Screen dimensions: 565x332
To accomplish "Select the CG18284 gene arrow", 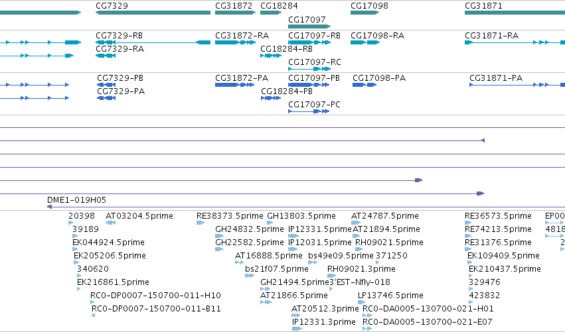I will tap(271, 13).
